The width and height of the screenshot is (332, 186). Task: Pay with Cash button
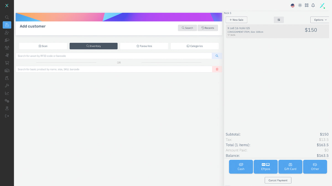tap(241, 167)
